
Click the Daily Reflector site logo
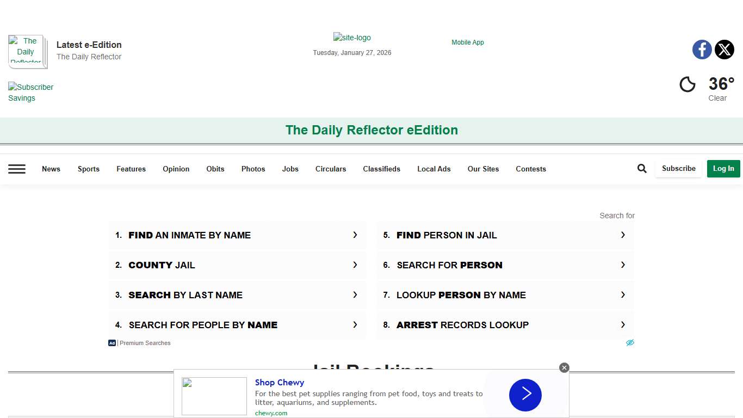click(x=352, y=38)
